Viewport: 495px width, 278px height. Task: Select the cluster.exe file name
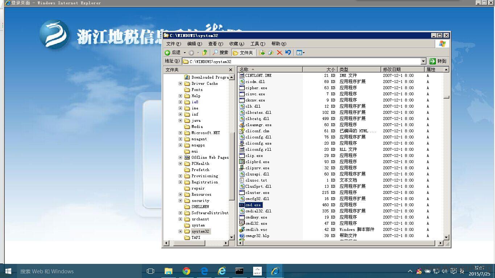tap(257, 192)
